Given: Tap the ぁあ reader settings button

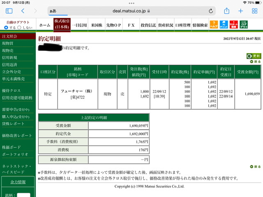Looking at the screenshot, I should tap(53, 11).
